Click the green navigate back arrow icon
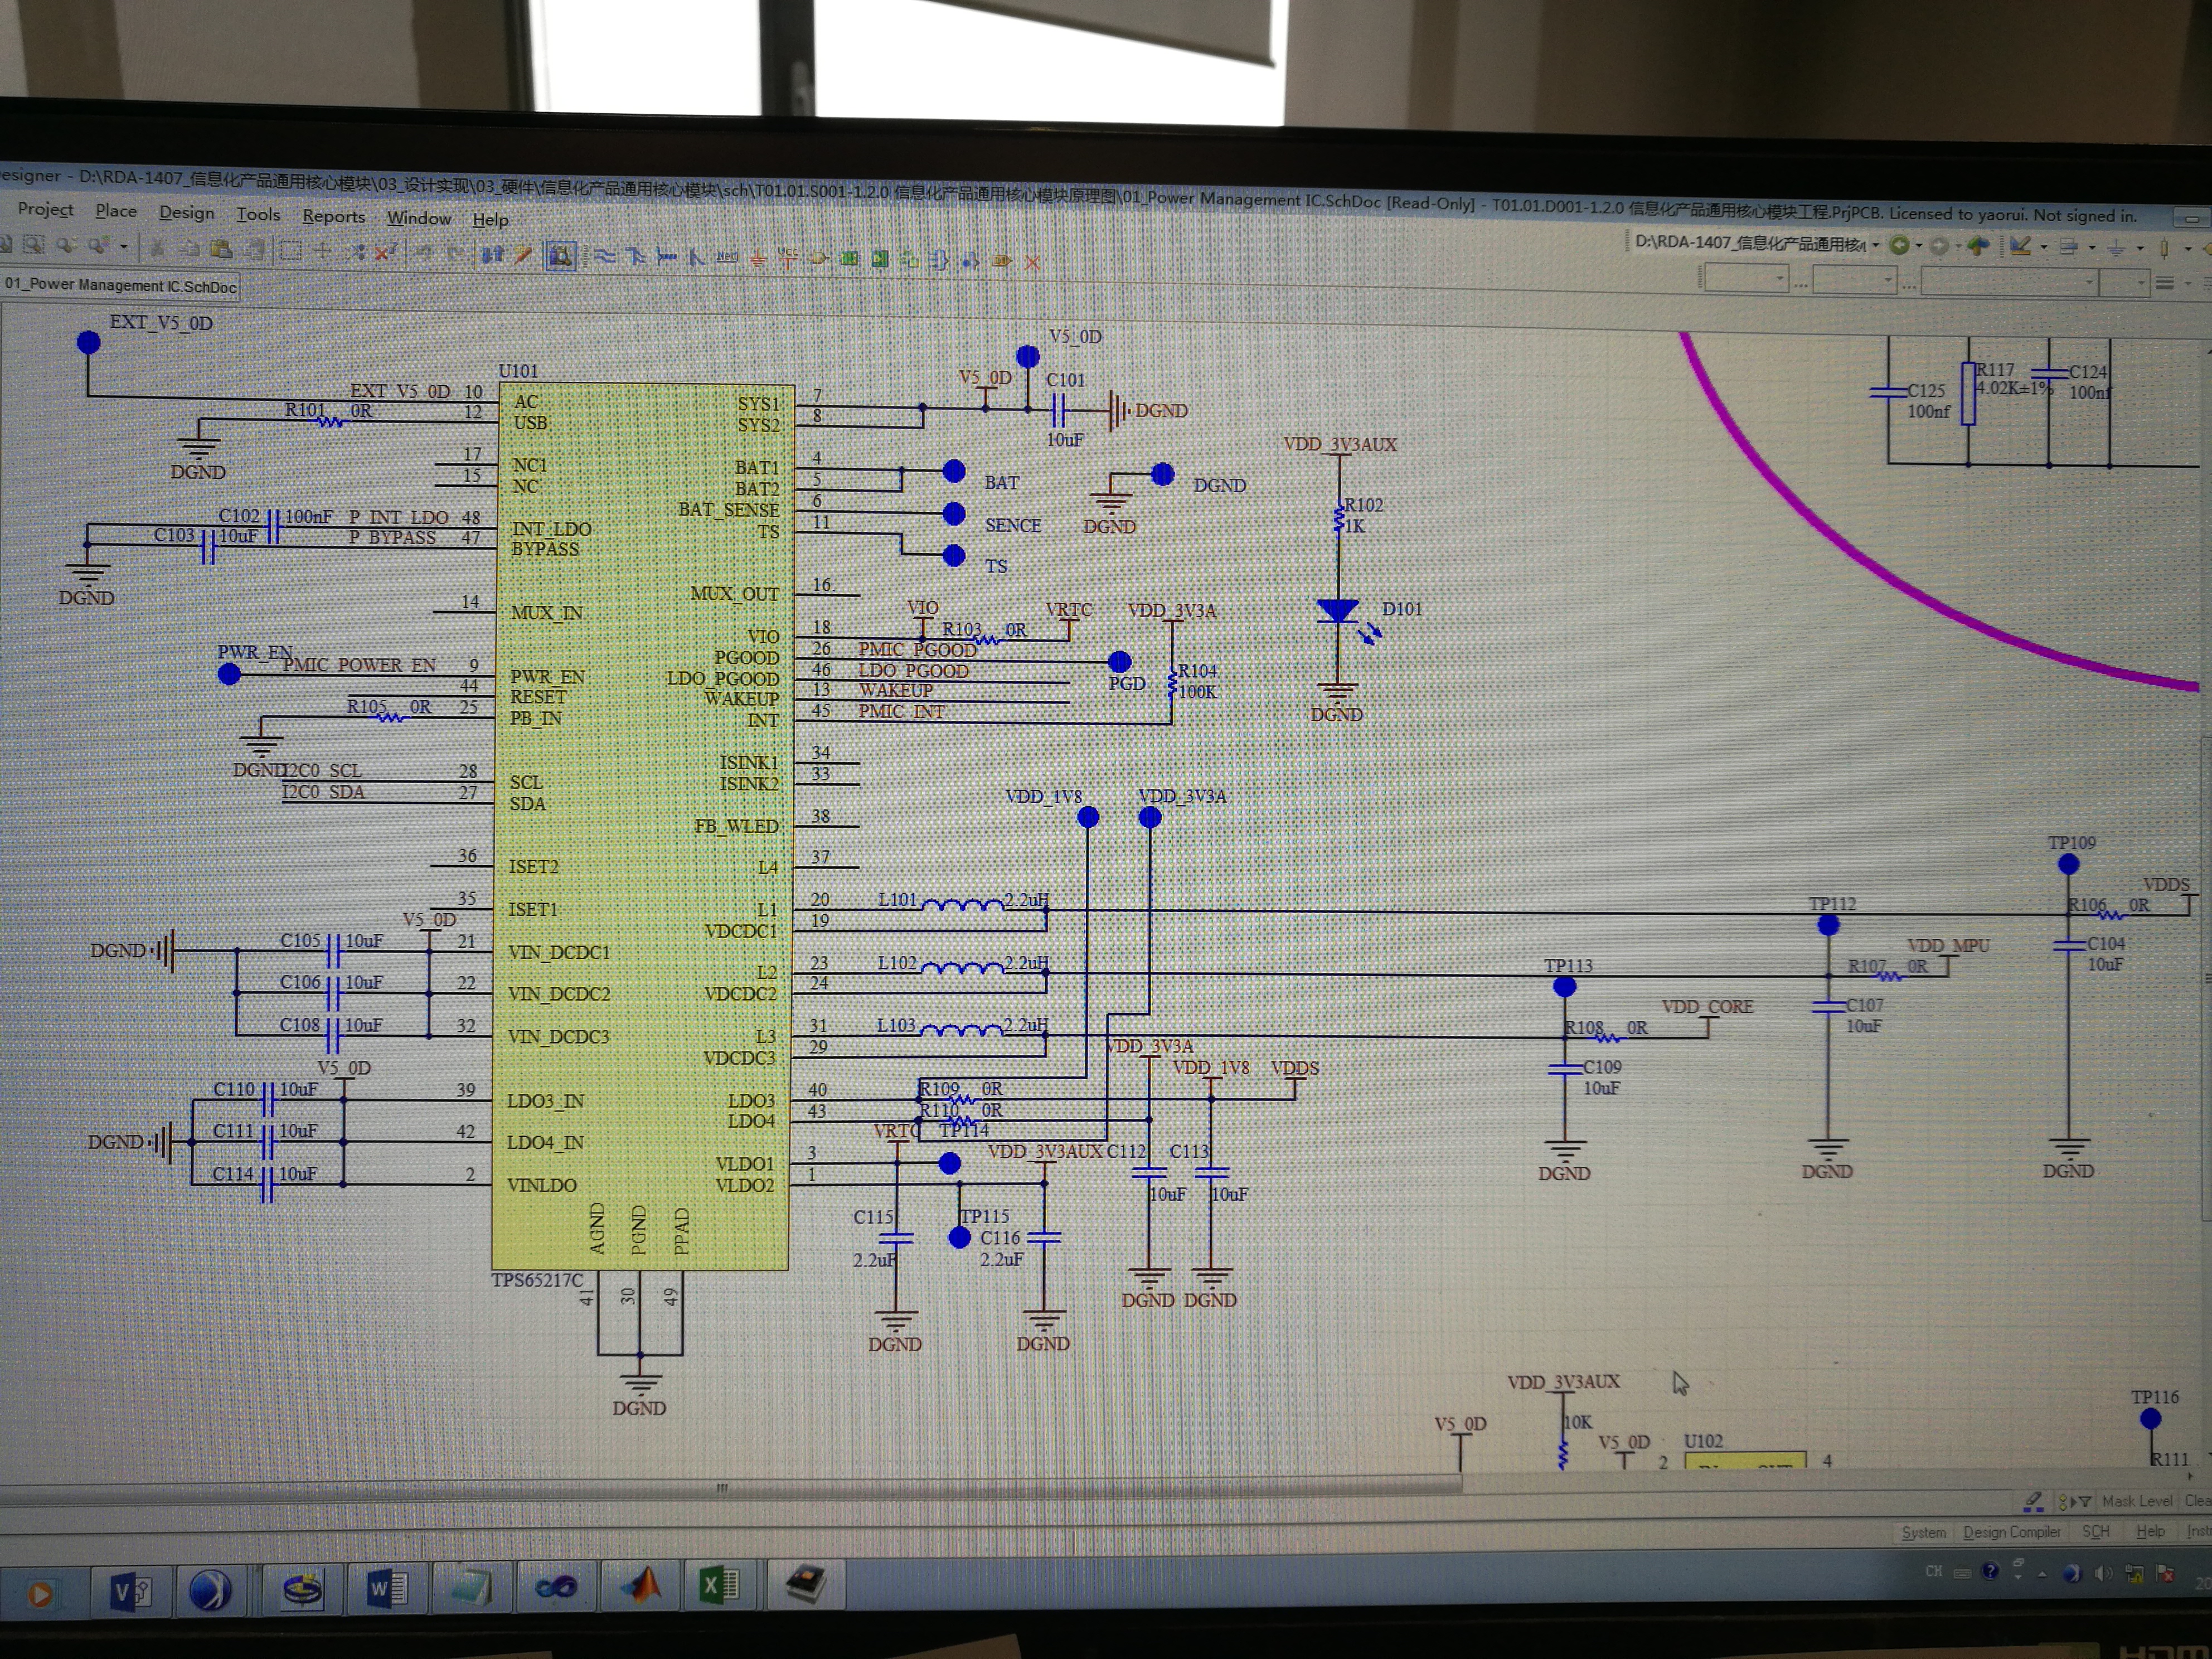The image size is (2212, 1659). [1899, 245]
